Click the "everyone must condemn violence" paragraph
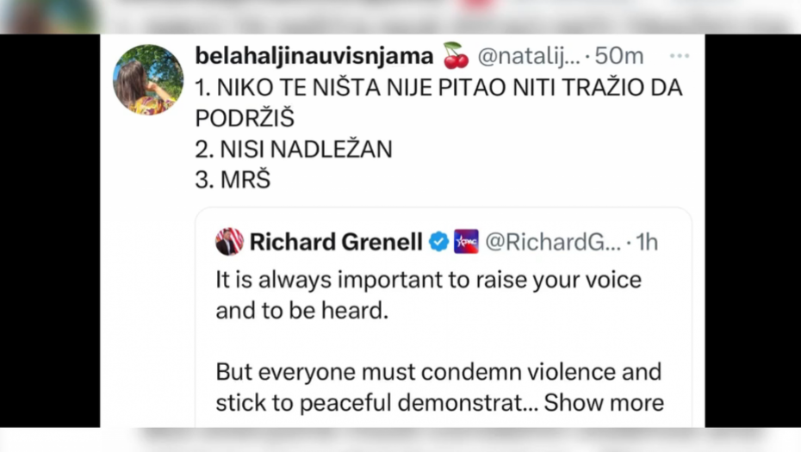The height and width of the screenshot is (452, 801). pos(438,372)
